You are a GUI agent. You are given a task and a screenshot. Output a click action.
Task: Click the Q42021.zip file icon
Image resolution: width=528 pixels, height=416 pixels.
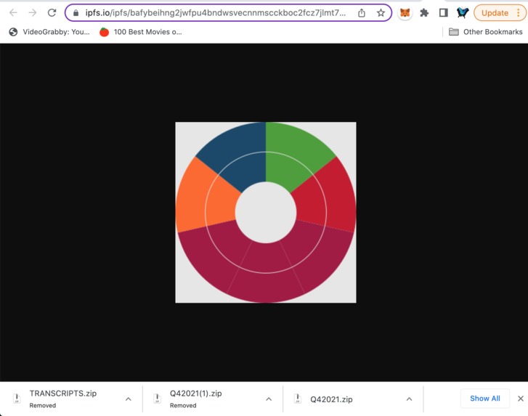point(297,399)
